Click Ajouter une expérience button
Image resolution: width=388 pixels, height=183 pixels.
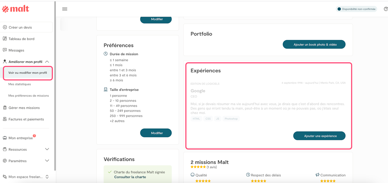[x=319, y=136]
